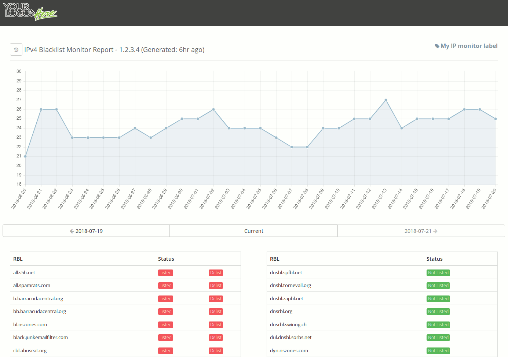Click the Delist button for cbl.abuseat.org

pos(216,350)
